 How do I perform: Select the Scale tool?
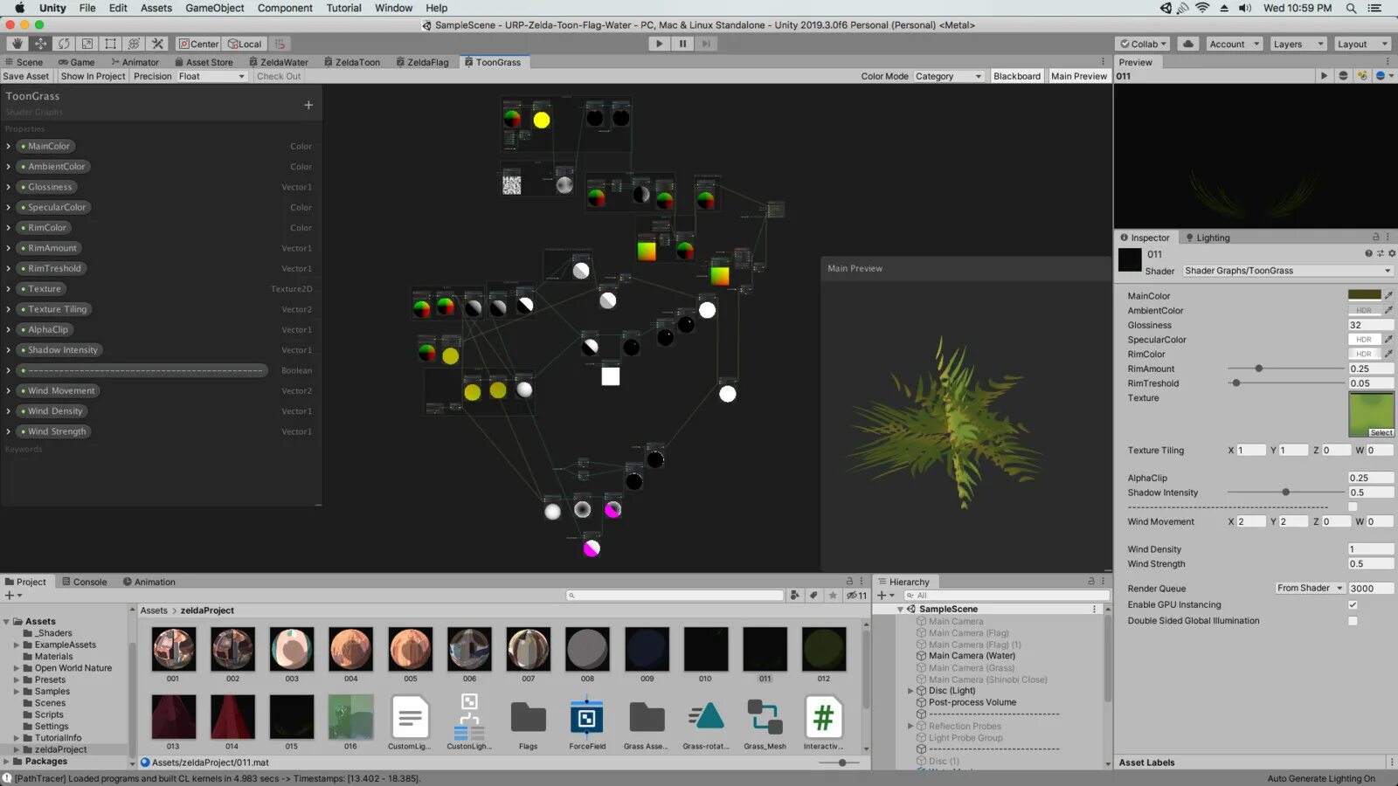pyautogui.click(x=87, y=44)
